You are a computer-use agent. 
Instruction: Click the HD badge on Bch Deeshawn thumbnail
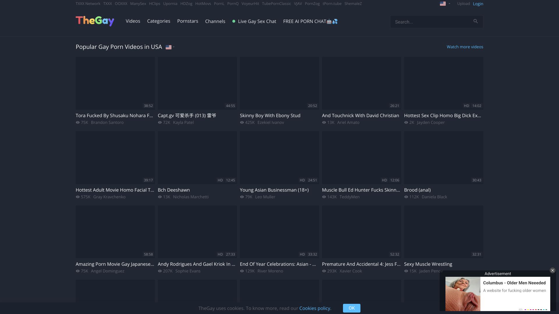(x=220, y=180)
